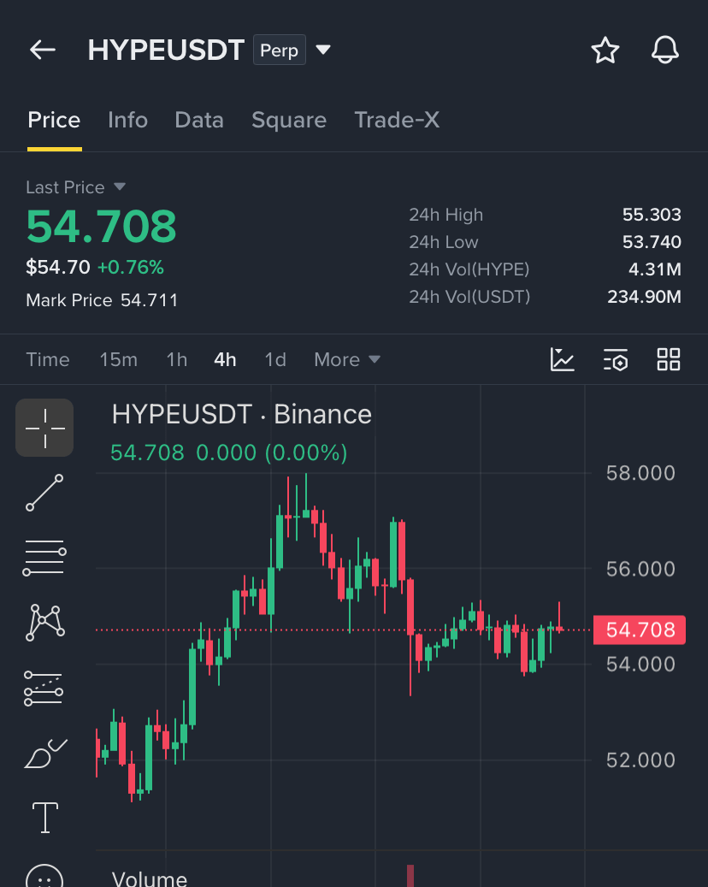Click the 24h Vol(HYPE) value 4.31M
The image size is (708, 887).
[655, 269]
